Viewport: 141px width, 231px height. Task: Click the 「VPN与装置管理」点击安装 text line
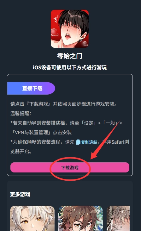pyautogui.click(x=41, y=132)
